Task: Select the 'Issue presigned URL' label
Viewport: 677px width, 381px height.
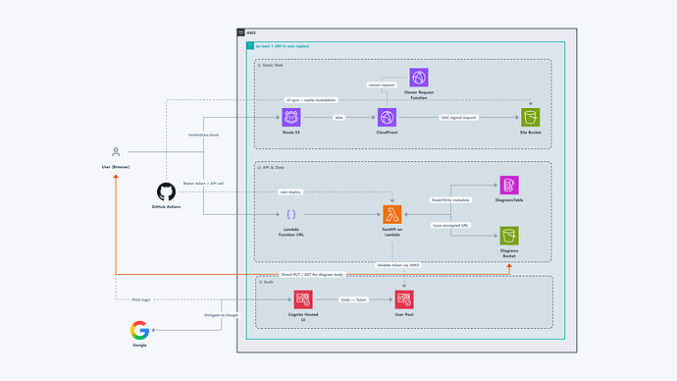Action: point(450,225)
